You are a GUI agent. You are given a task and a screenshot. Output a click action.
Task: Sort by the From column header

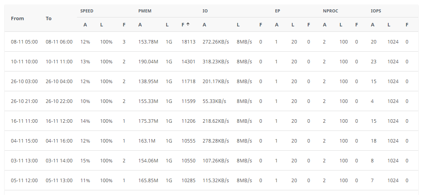click(x=18, y=18)
